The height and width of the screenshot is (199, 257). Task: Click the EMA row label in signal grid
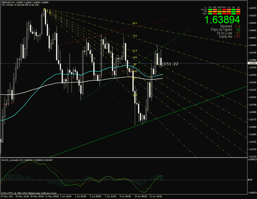205,14
